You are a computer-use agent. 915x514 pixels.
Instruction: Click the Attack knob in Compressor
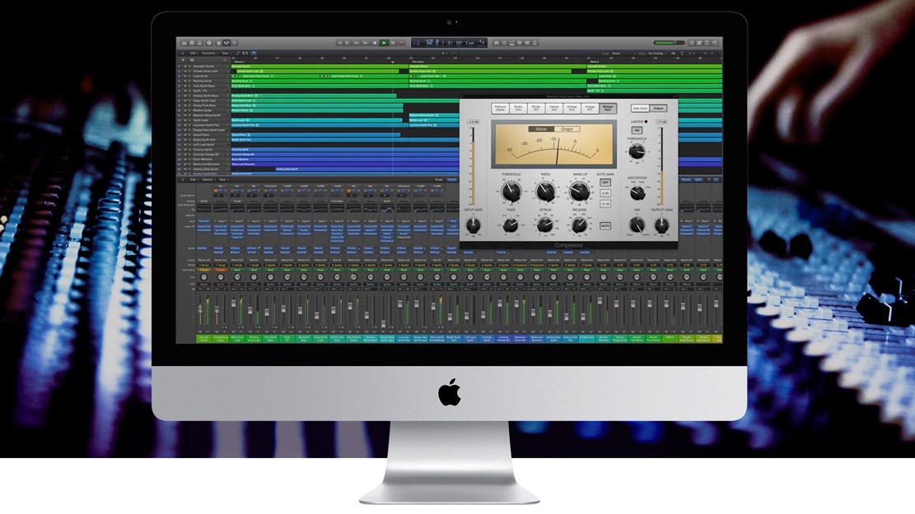point(544,226)
